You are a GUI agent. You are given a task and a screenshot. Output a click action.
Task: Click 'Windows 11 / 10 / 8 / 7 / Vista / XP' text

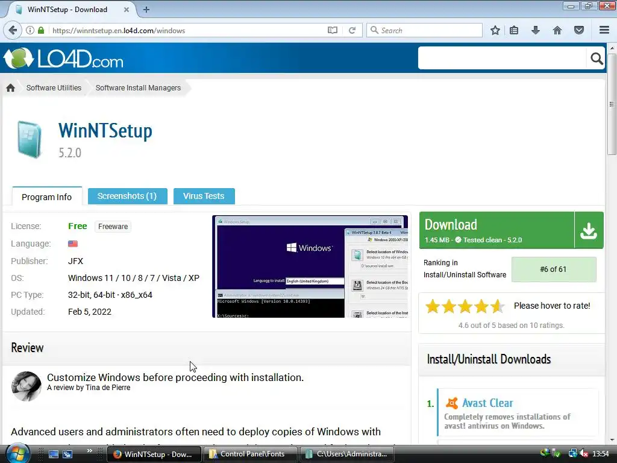point(134,278)
